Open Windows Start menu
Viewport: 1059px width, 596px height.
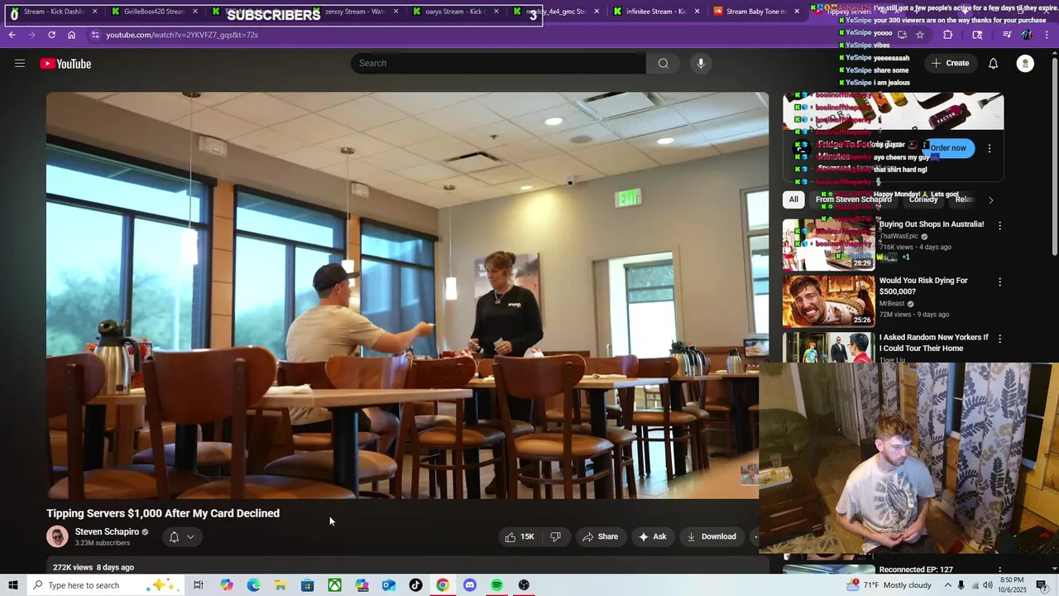[x=12, y=585]
